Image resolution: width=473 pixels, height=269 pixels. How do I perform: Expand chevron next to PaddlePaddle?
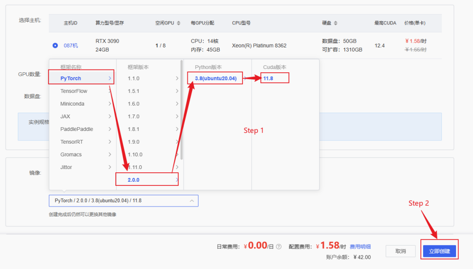point(110,129)
